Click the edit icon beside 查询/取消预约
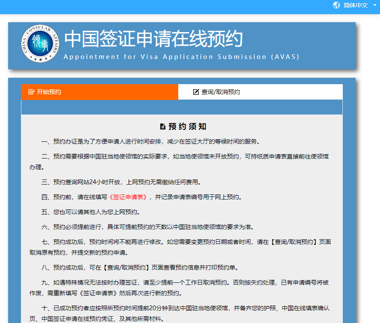 pos(194,91)
